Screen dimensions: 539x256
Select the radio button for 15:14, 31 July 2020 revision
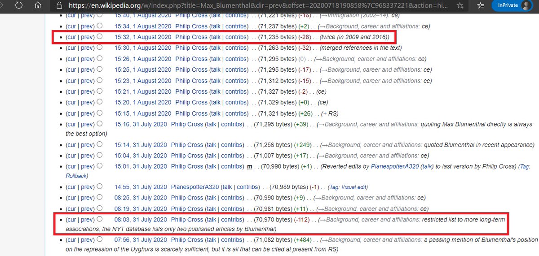(x=100, y=144)
